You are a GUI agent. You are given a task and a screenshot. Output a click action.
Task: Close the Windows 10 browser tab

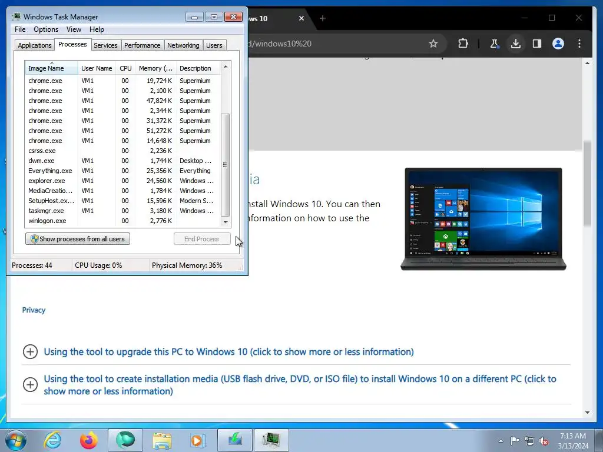pyautogui.click(x=301, y=18)
